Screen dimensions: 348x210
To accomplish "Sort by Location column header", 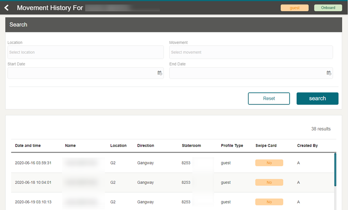I will tap(118, 145).
